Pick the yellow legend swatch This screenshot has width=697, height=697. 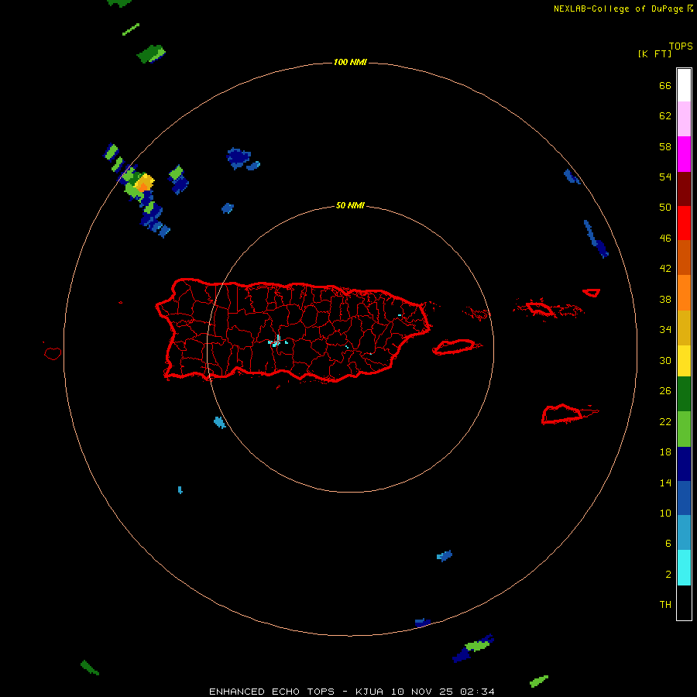[684, 361]
